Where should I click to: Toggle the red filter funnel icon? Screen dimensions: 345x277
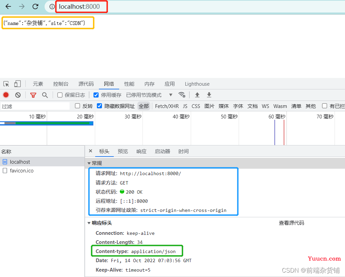33,95
